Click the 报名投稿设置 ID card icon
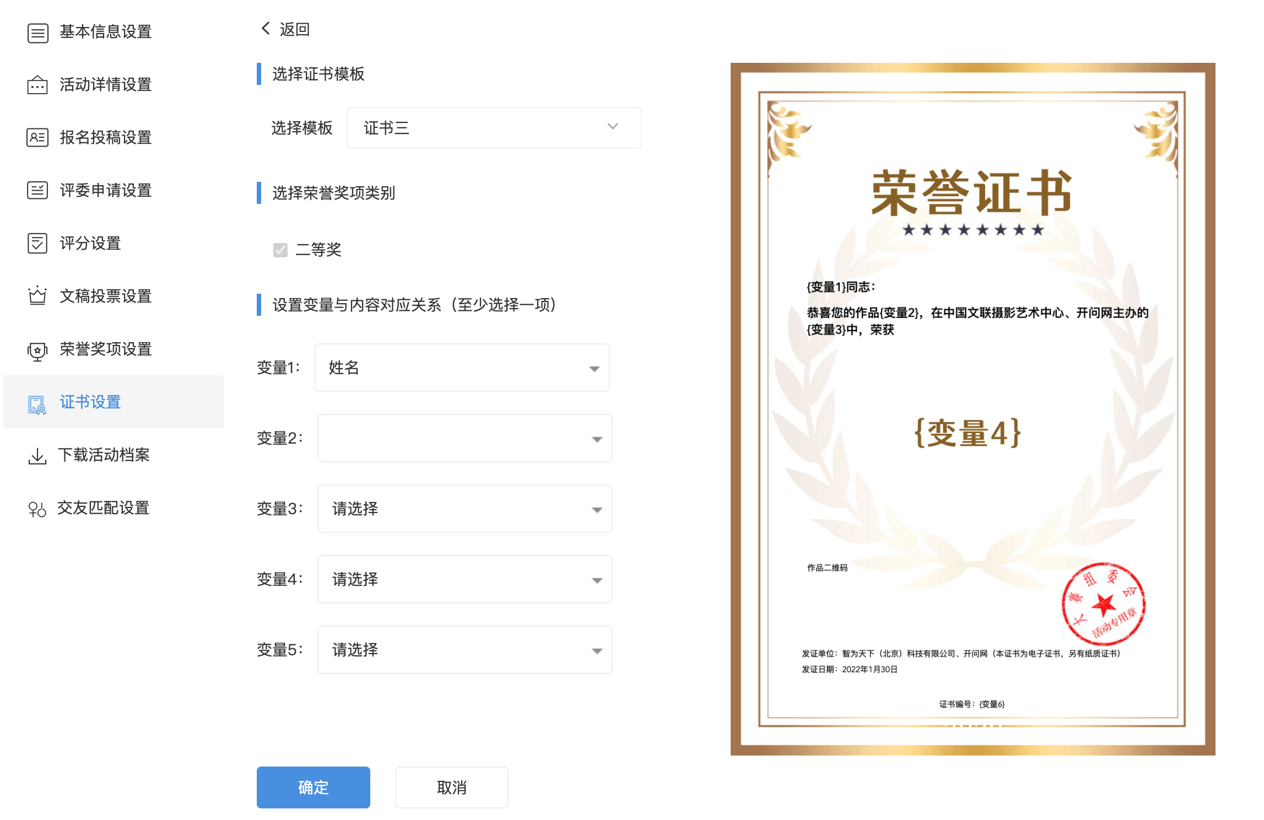This screenshot has width=1264, height=820. coord(37,138)
